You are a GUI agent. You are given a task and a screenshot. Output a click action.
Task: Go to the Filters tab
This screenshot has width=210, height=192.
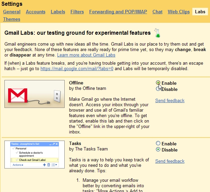pos(77,12)
